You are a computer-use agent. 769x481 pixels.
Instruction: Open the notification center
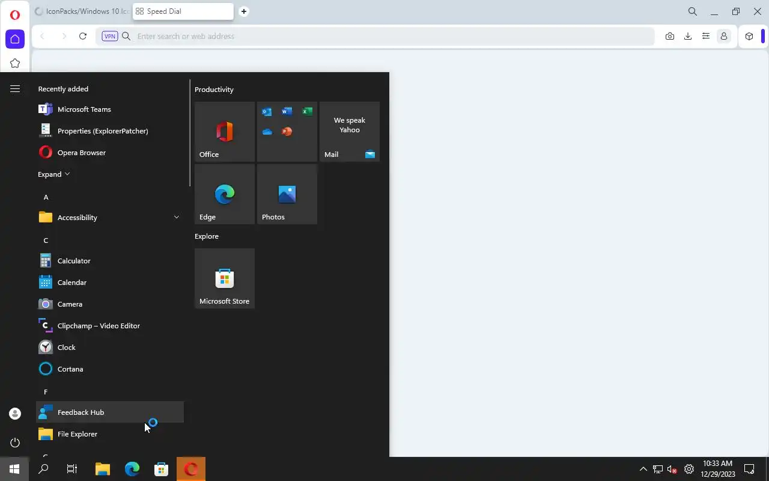749,469
